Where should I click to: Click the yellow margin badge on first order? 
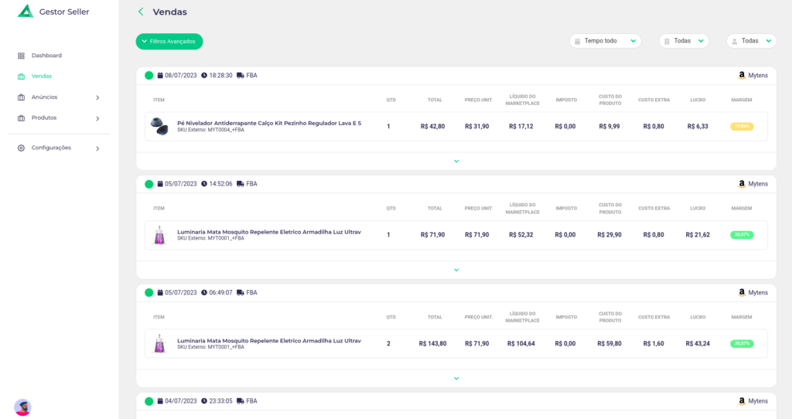point(742,127)
